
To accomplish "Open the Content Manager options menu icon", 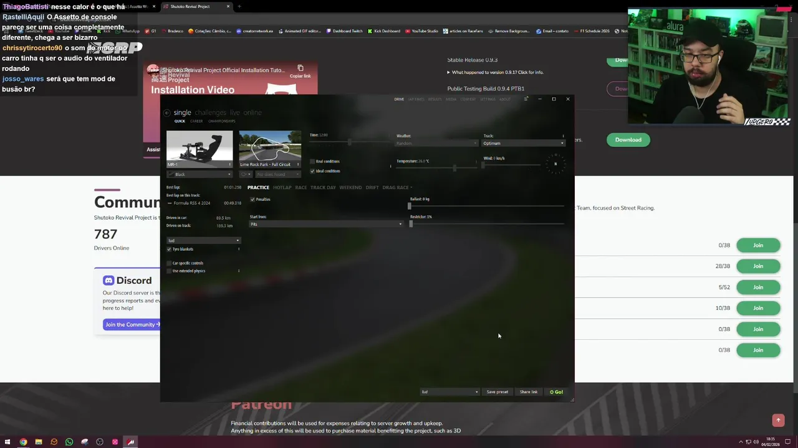I will coord(526,99).
